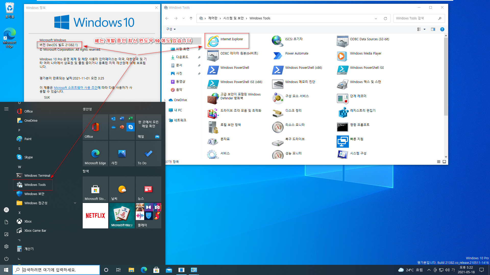Open 명령 프롬프트 icon
This screenshot has width=490, height=275.
(342, 127)
